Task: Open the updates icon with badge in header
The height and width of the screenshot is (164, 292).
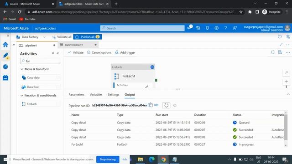Action: coord(190,27)
